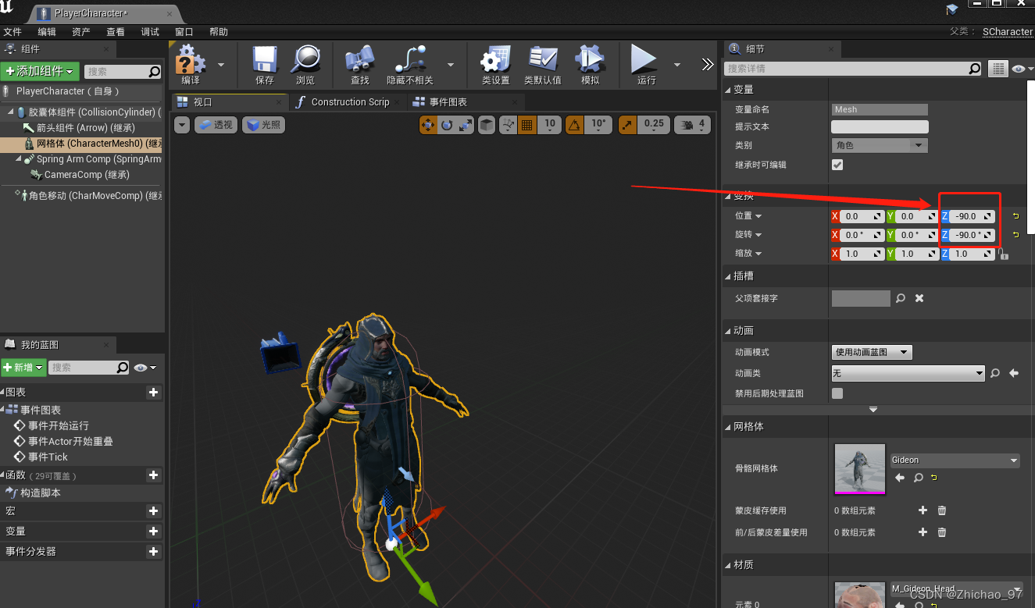Add a new 事件分发器 with plus icon
Screen dimensions: 1035x608
click(x=153, y=552)
